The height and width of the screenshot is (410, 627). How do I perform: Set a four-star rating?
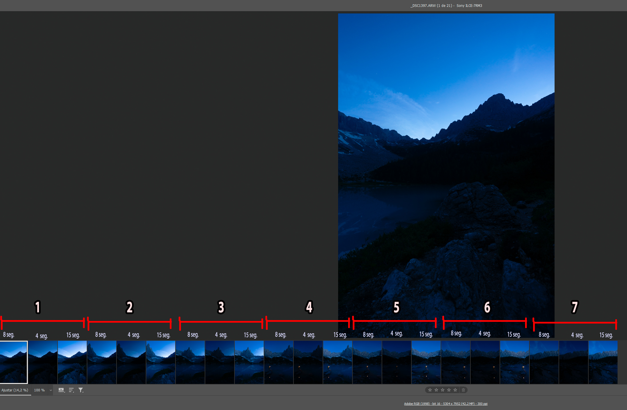pyautogui.click(x=449, y=390)
